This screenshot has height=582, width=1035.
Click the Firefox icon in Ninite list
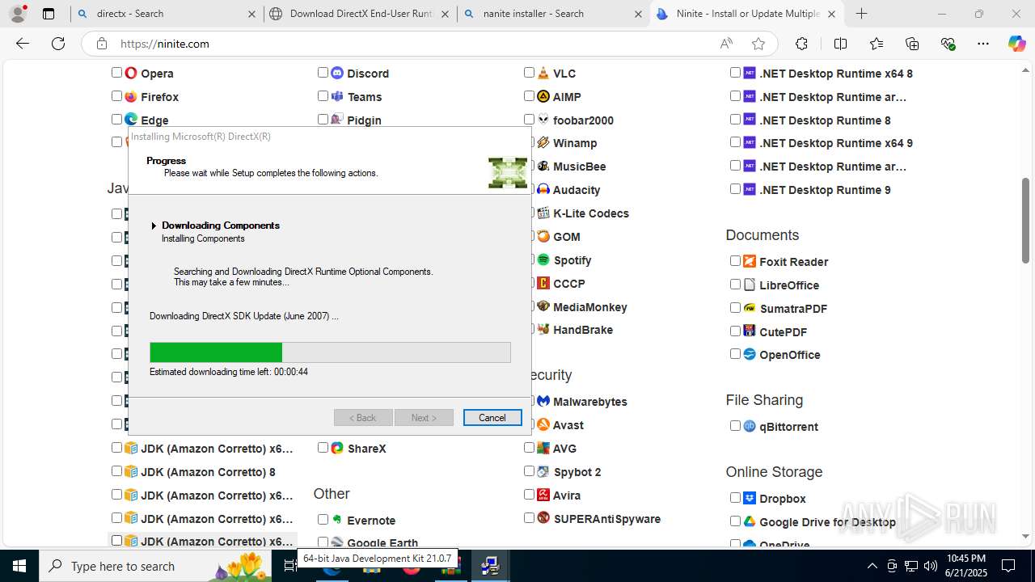(131, 96)
